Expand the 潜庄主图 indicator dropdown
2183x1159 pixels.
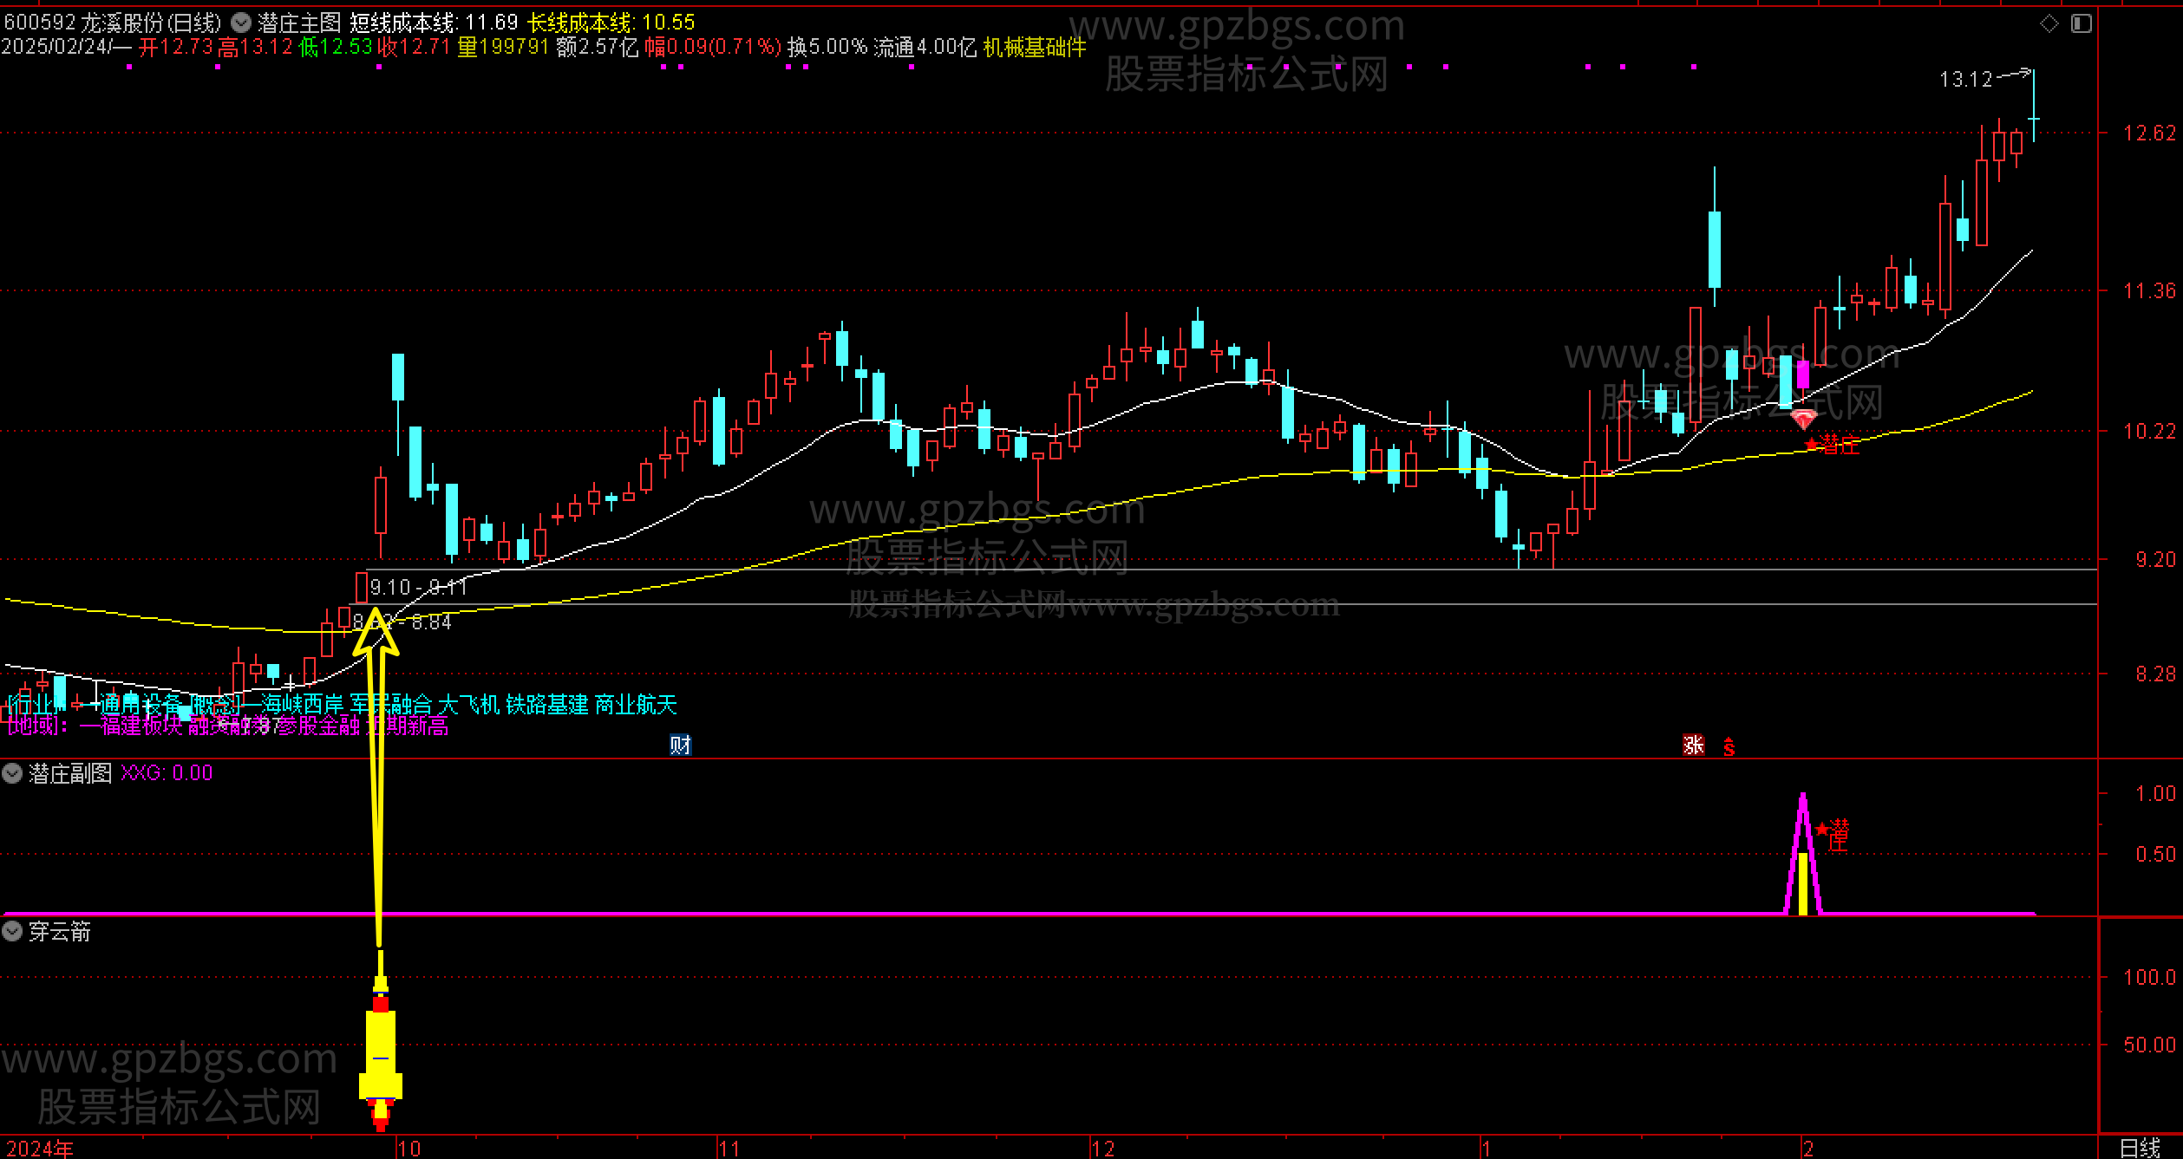[x=242, y=23]
